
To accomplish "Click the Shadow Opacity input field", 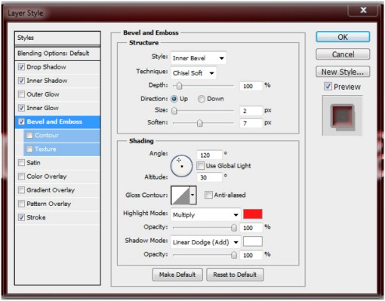I will [x=251, y=255].
